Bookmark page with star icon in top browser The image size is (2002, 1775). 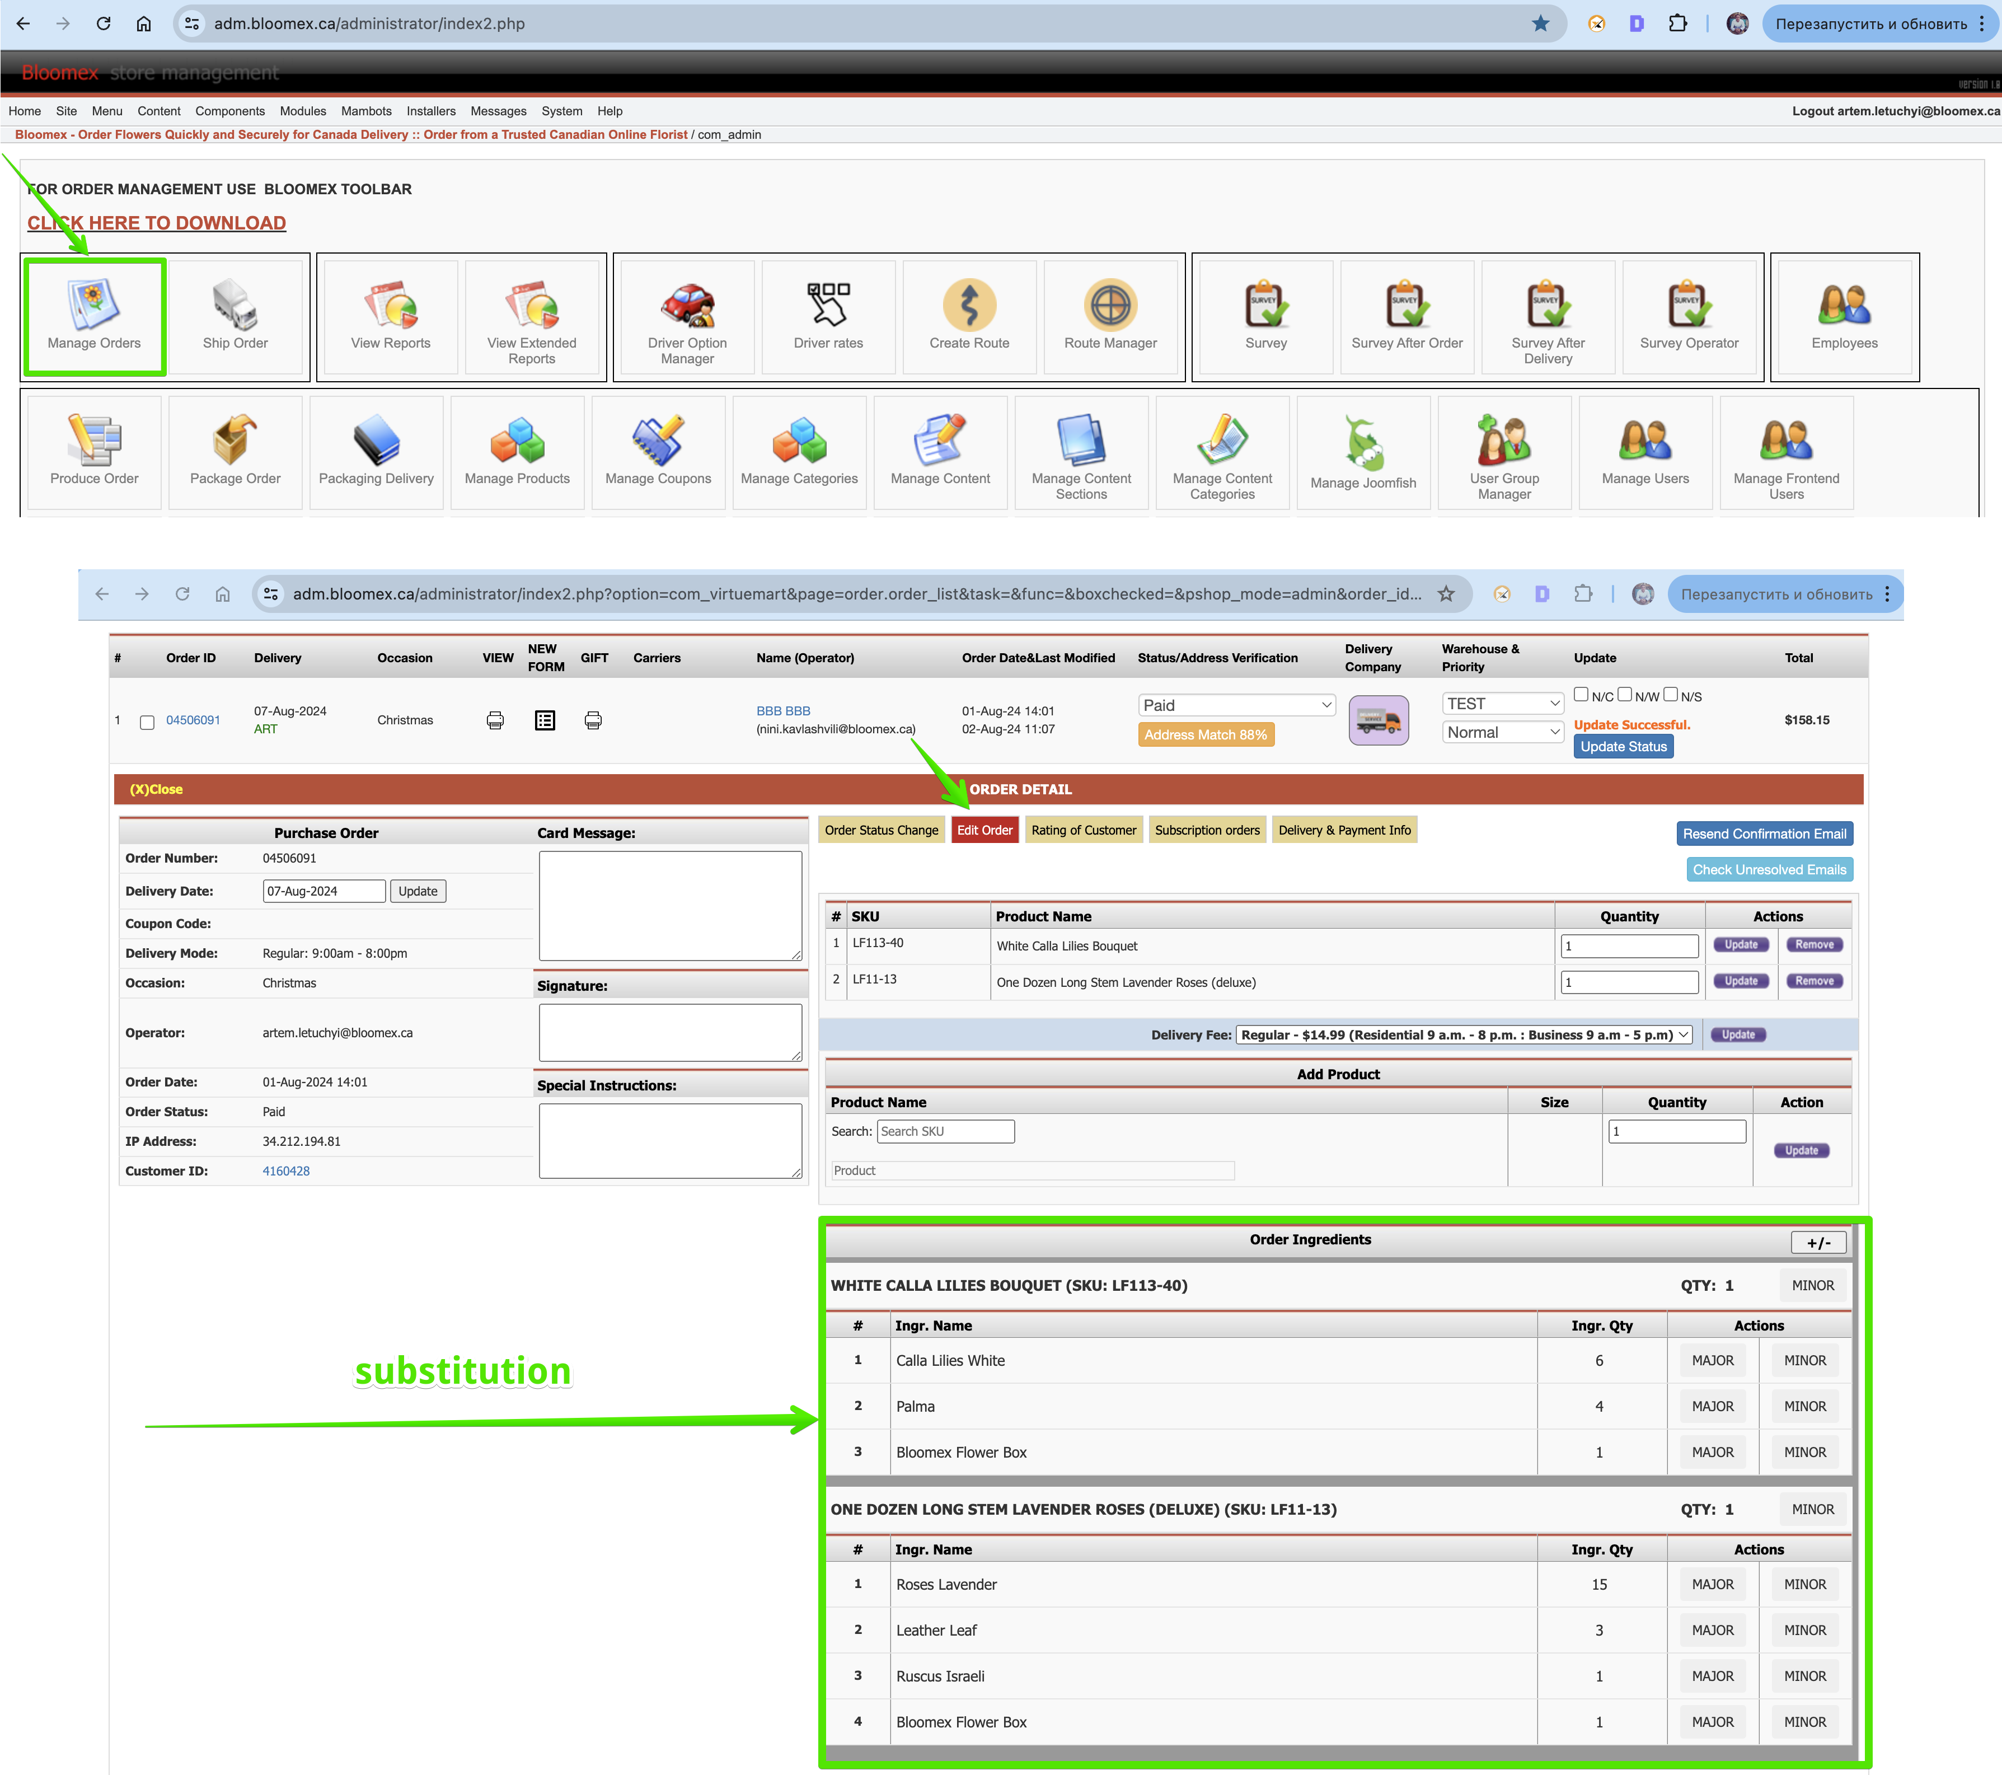pos(1541,24)
